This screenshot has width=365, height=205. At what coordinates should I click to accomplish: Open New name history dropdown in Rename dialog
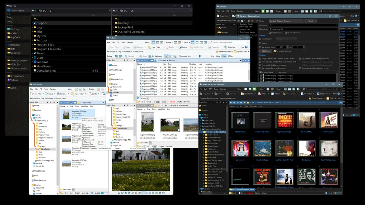[x=337, y=29]
